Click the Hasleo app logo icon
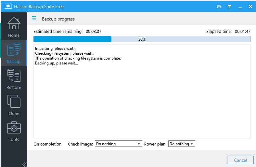The height and width of the screenshot is (167, 256). [x=8, y=7]
